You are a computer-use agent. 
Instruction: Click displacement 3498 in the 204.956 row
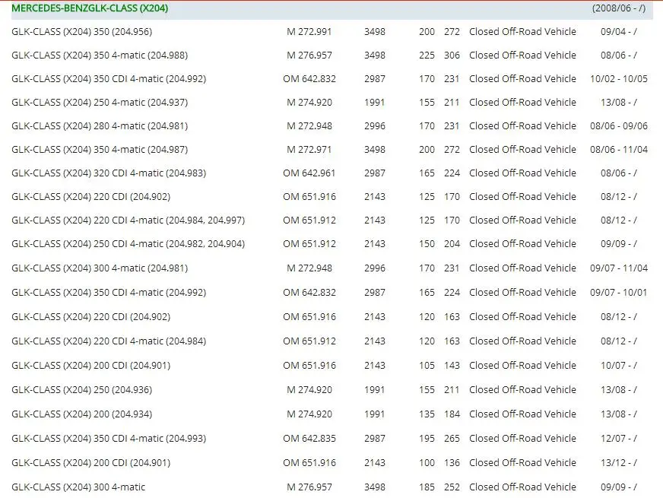[375, 32]
